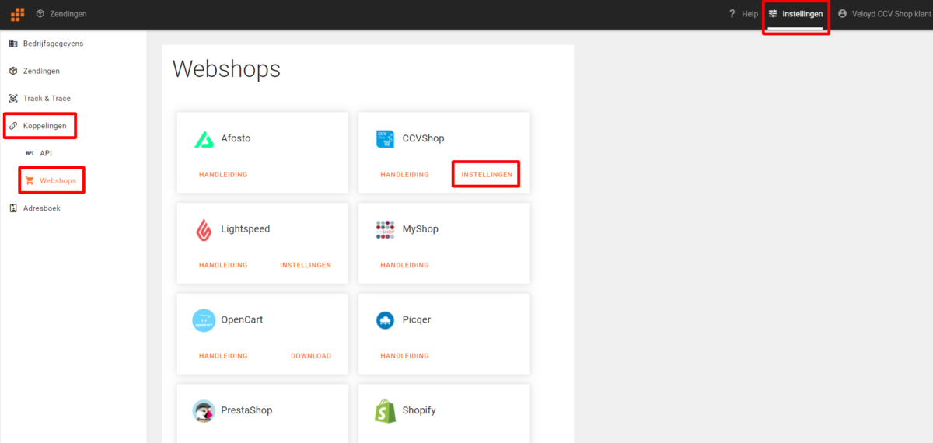This screenshot has height=443, width=933.
Task: Open Zendingen in the top bar
Action: point(68,14)
